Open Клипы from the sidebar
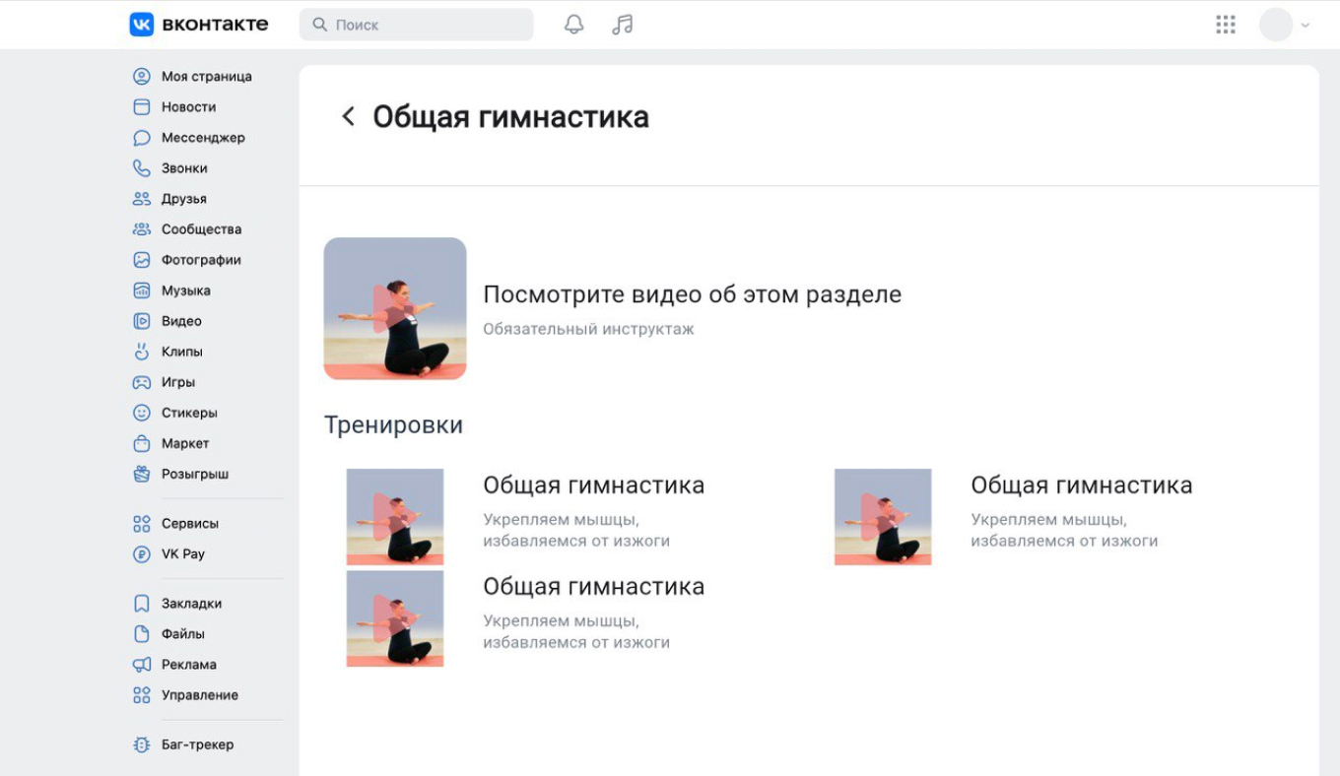The height and width of the screenshot is (776, 1340). [x=141, y=351]
